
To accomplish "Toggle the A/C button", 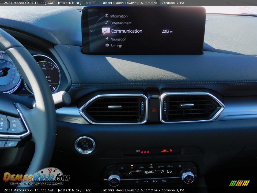I will (137, 182).
